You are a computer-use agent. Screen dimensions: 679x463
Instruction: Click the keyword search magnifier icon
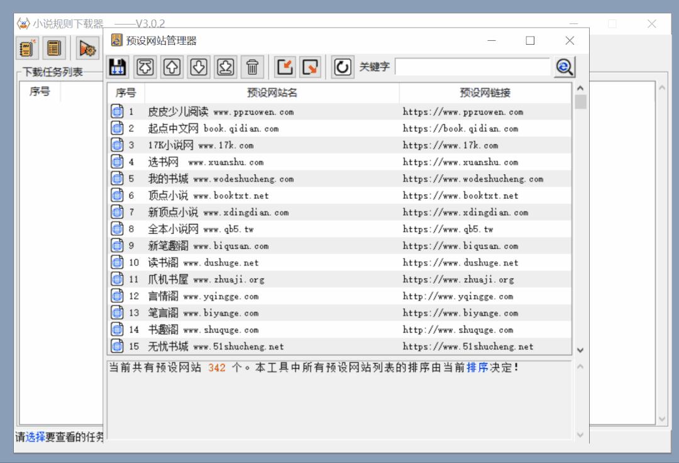(564, 67)
